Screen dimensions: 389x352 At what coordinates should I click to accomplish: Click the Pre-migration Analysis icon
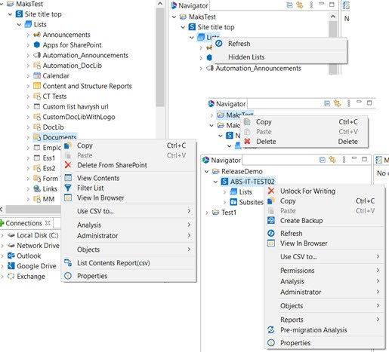271,329
